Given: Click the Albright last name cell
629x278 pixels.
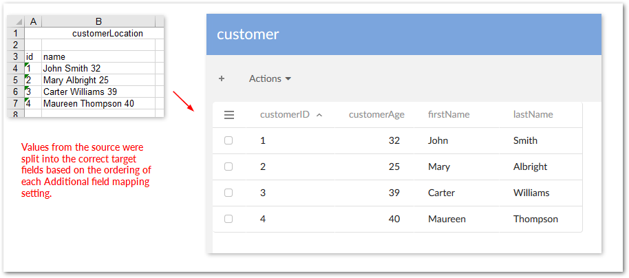Looking at the screenshot, I should point(530,167).
